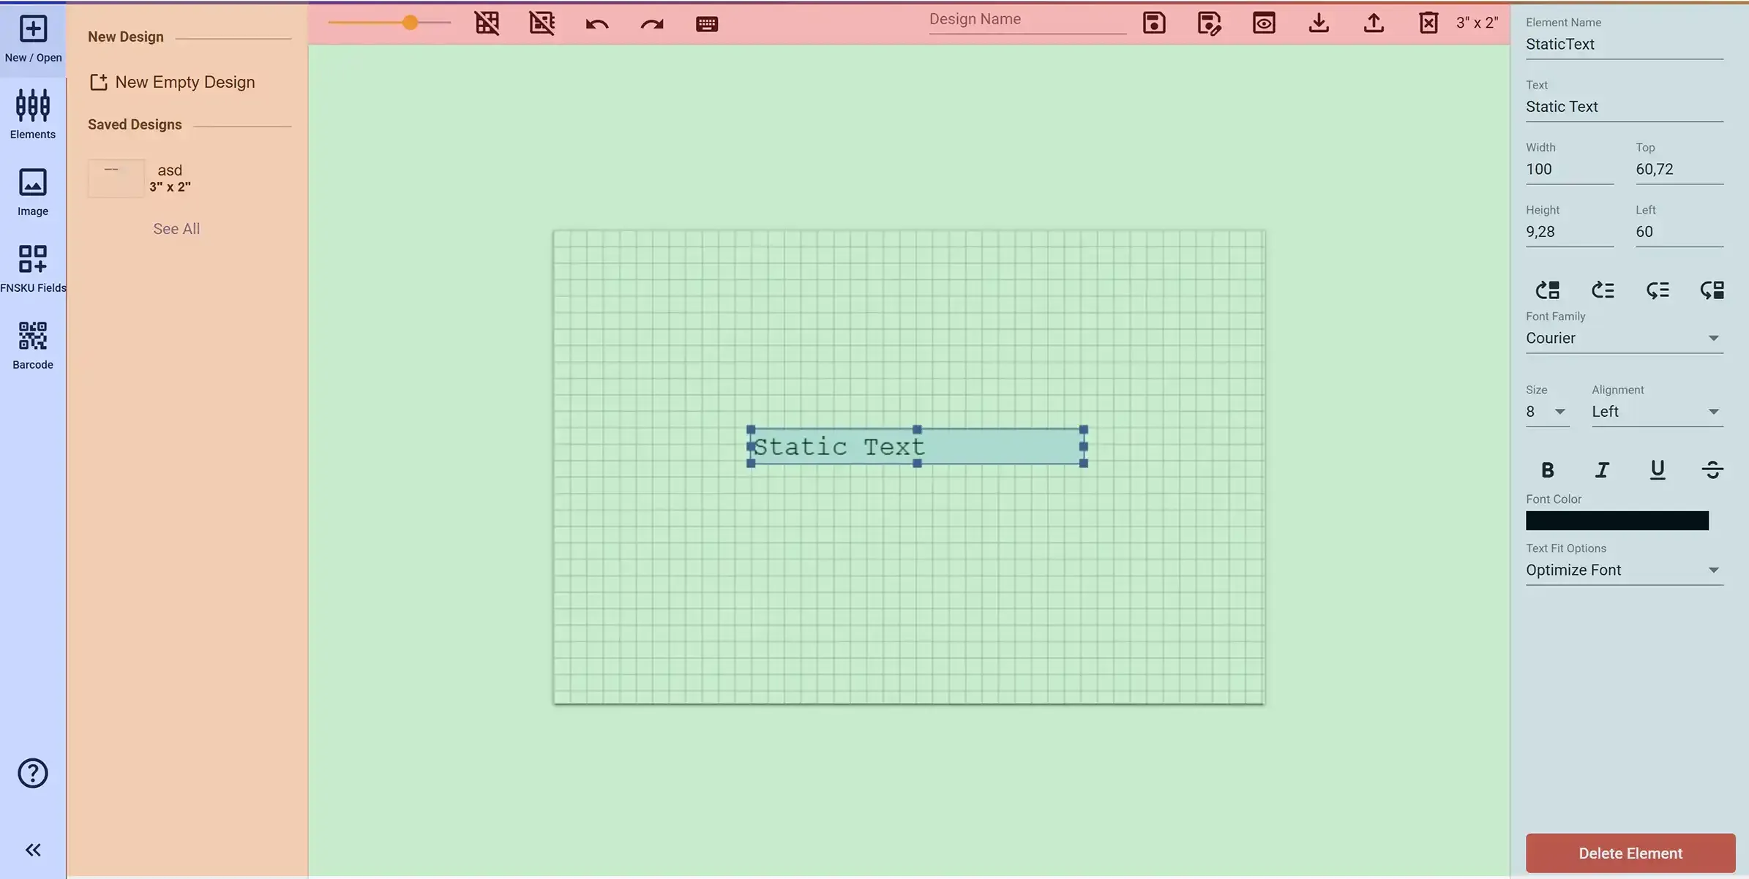Open the Font Family Courier dropdown

click(x=1624, y=338)
